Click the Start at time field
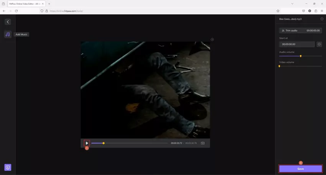 click(x=297, y=44)
